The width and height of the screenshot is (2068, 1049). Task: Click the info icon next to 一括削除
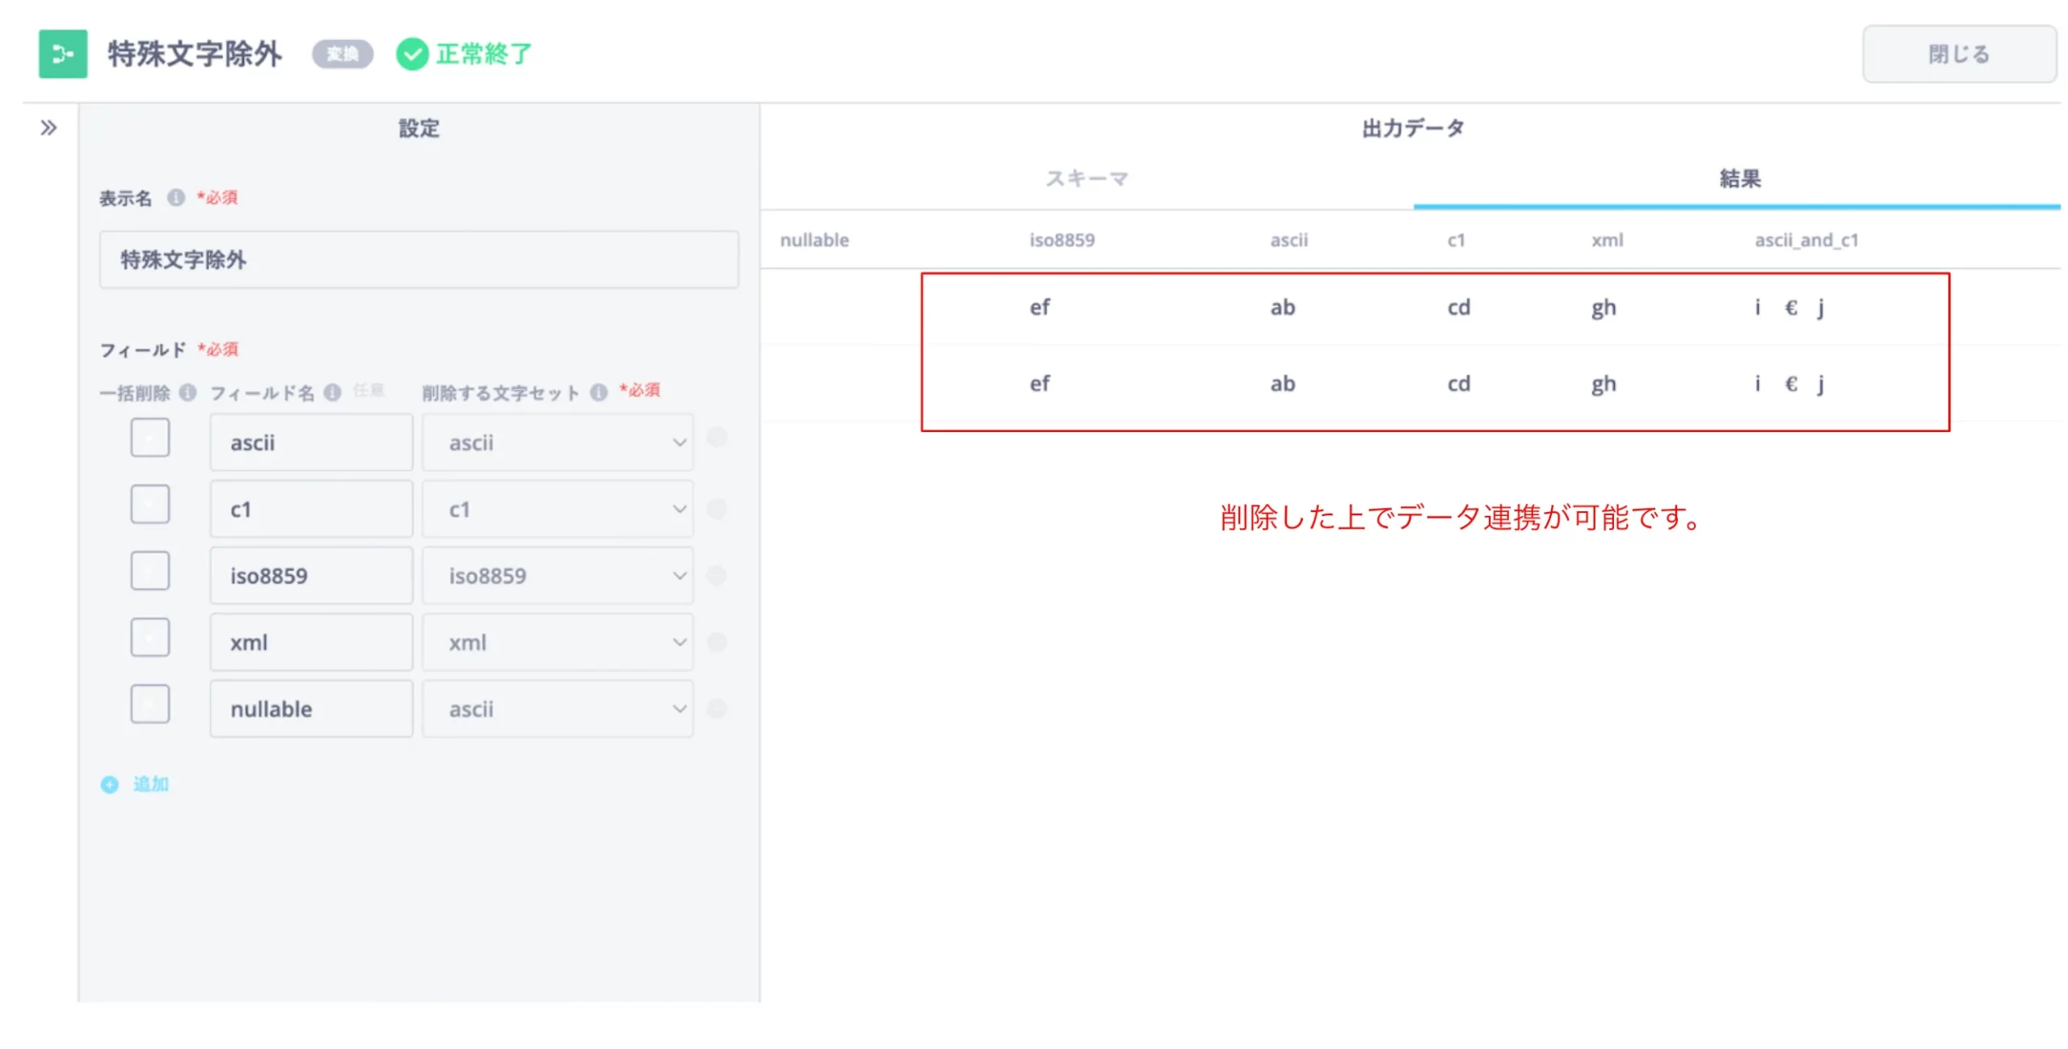point(187,392)
